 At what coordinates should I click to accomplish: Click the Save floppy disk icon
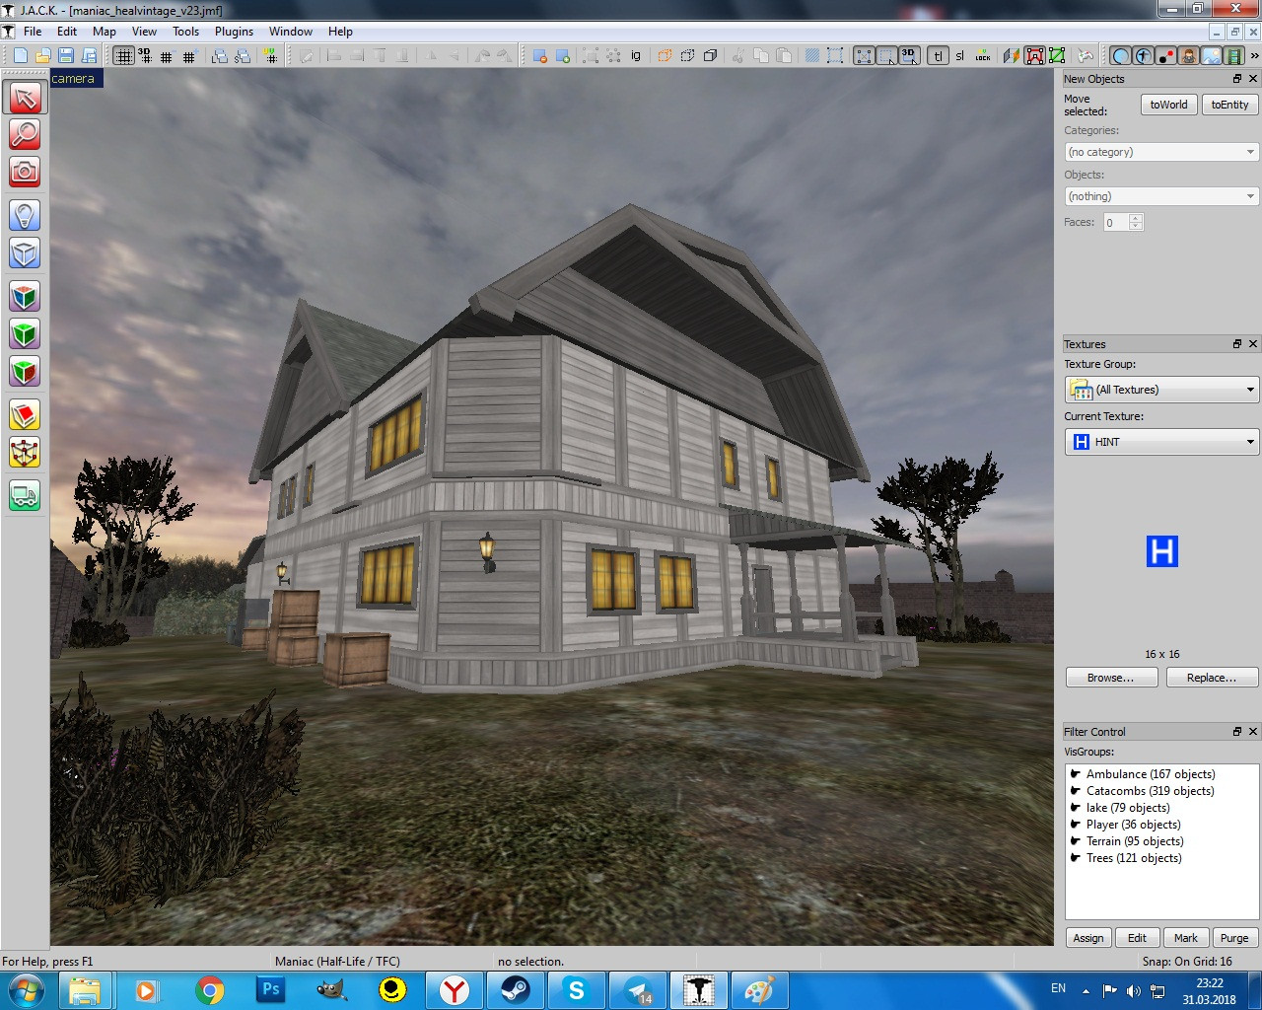coord(66,55)
